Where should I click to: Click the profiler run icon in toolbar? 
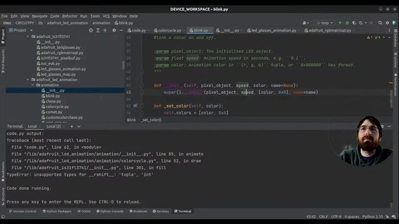click(x=361, y=23)
